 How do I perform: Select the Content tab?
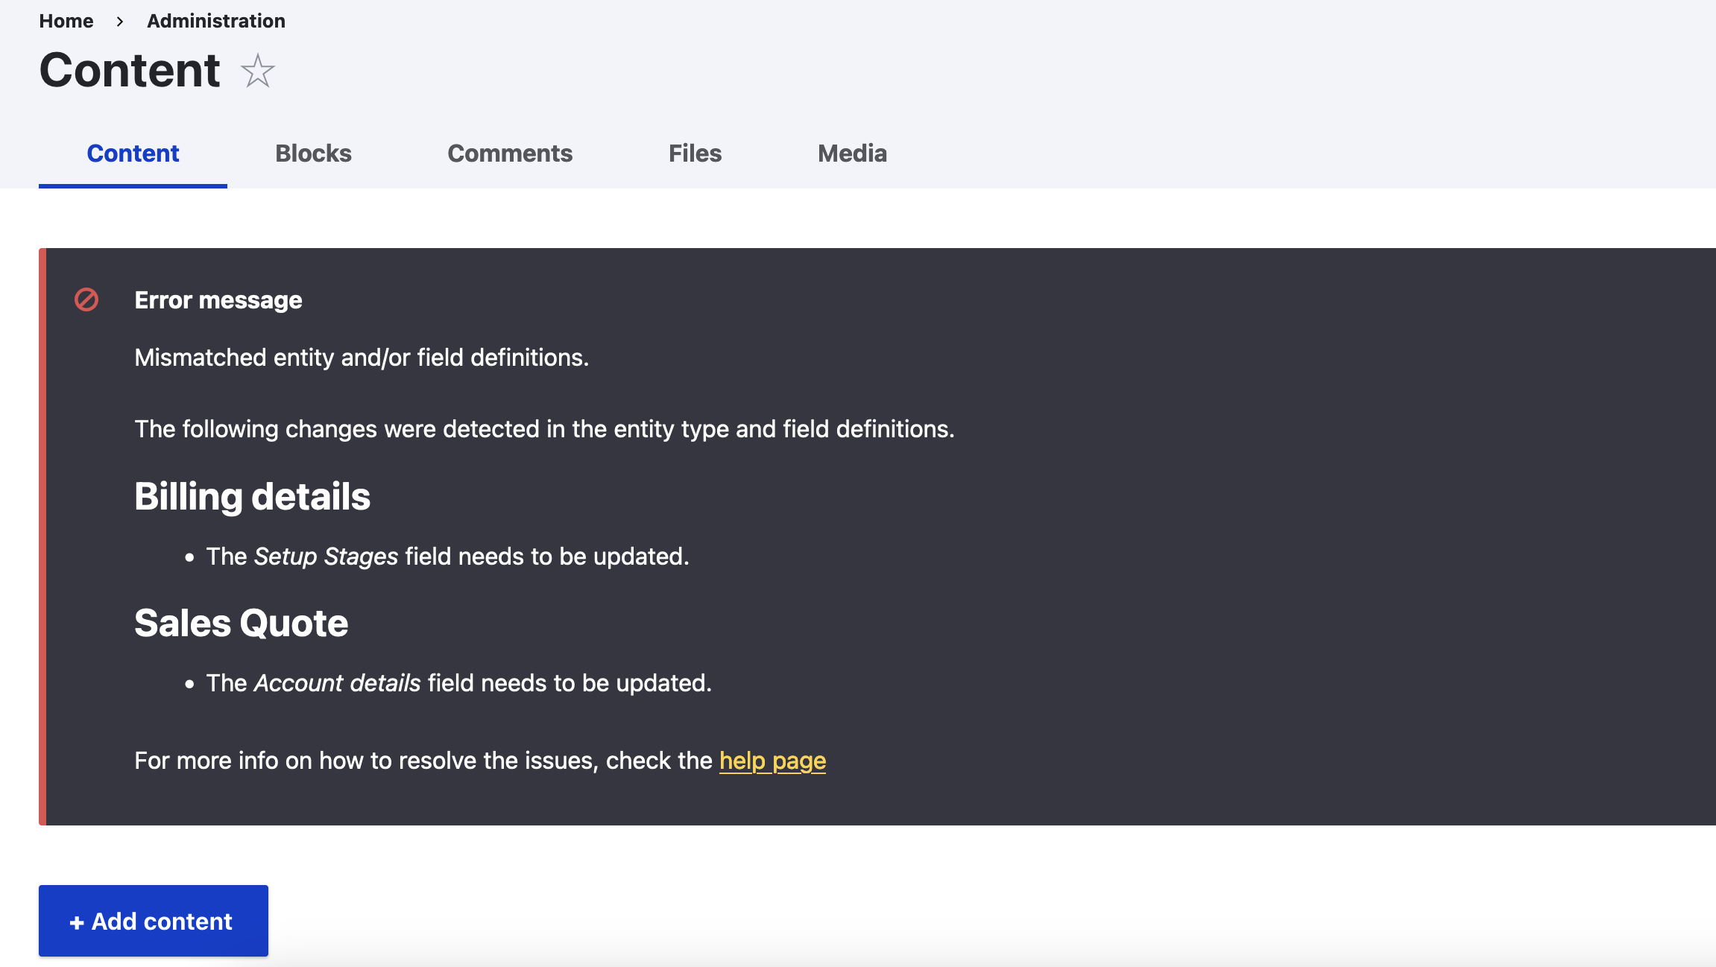[133, 153]
